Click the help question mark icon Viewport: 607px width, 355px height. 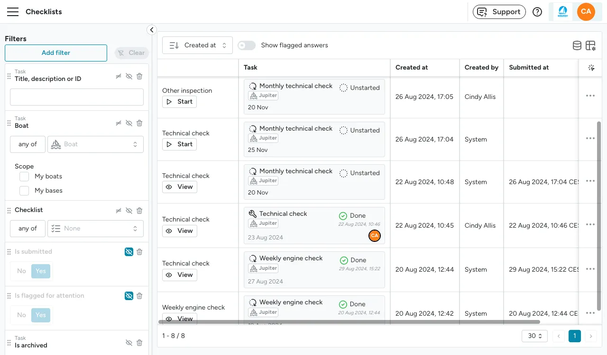click(x=537, y=12)
